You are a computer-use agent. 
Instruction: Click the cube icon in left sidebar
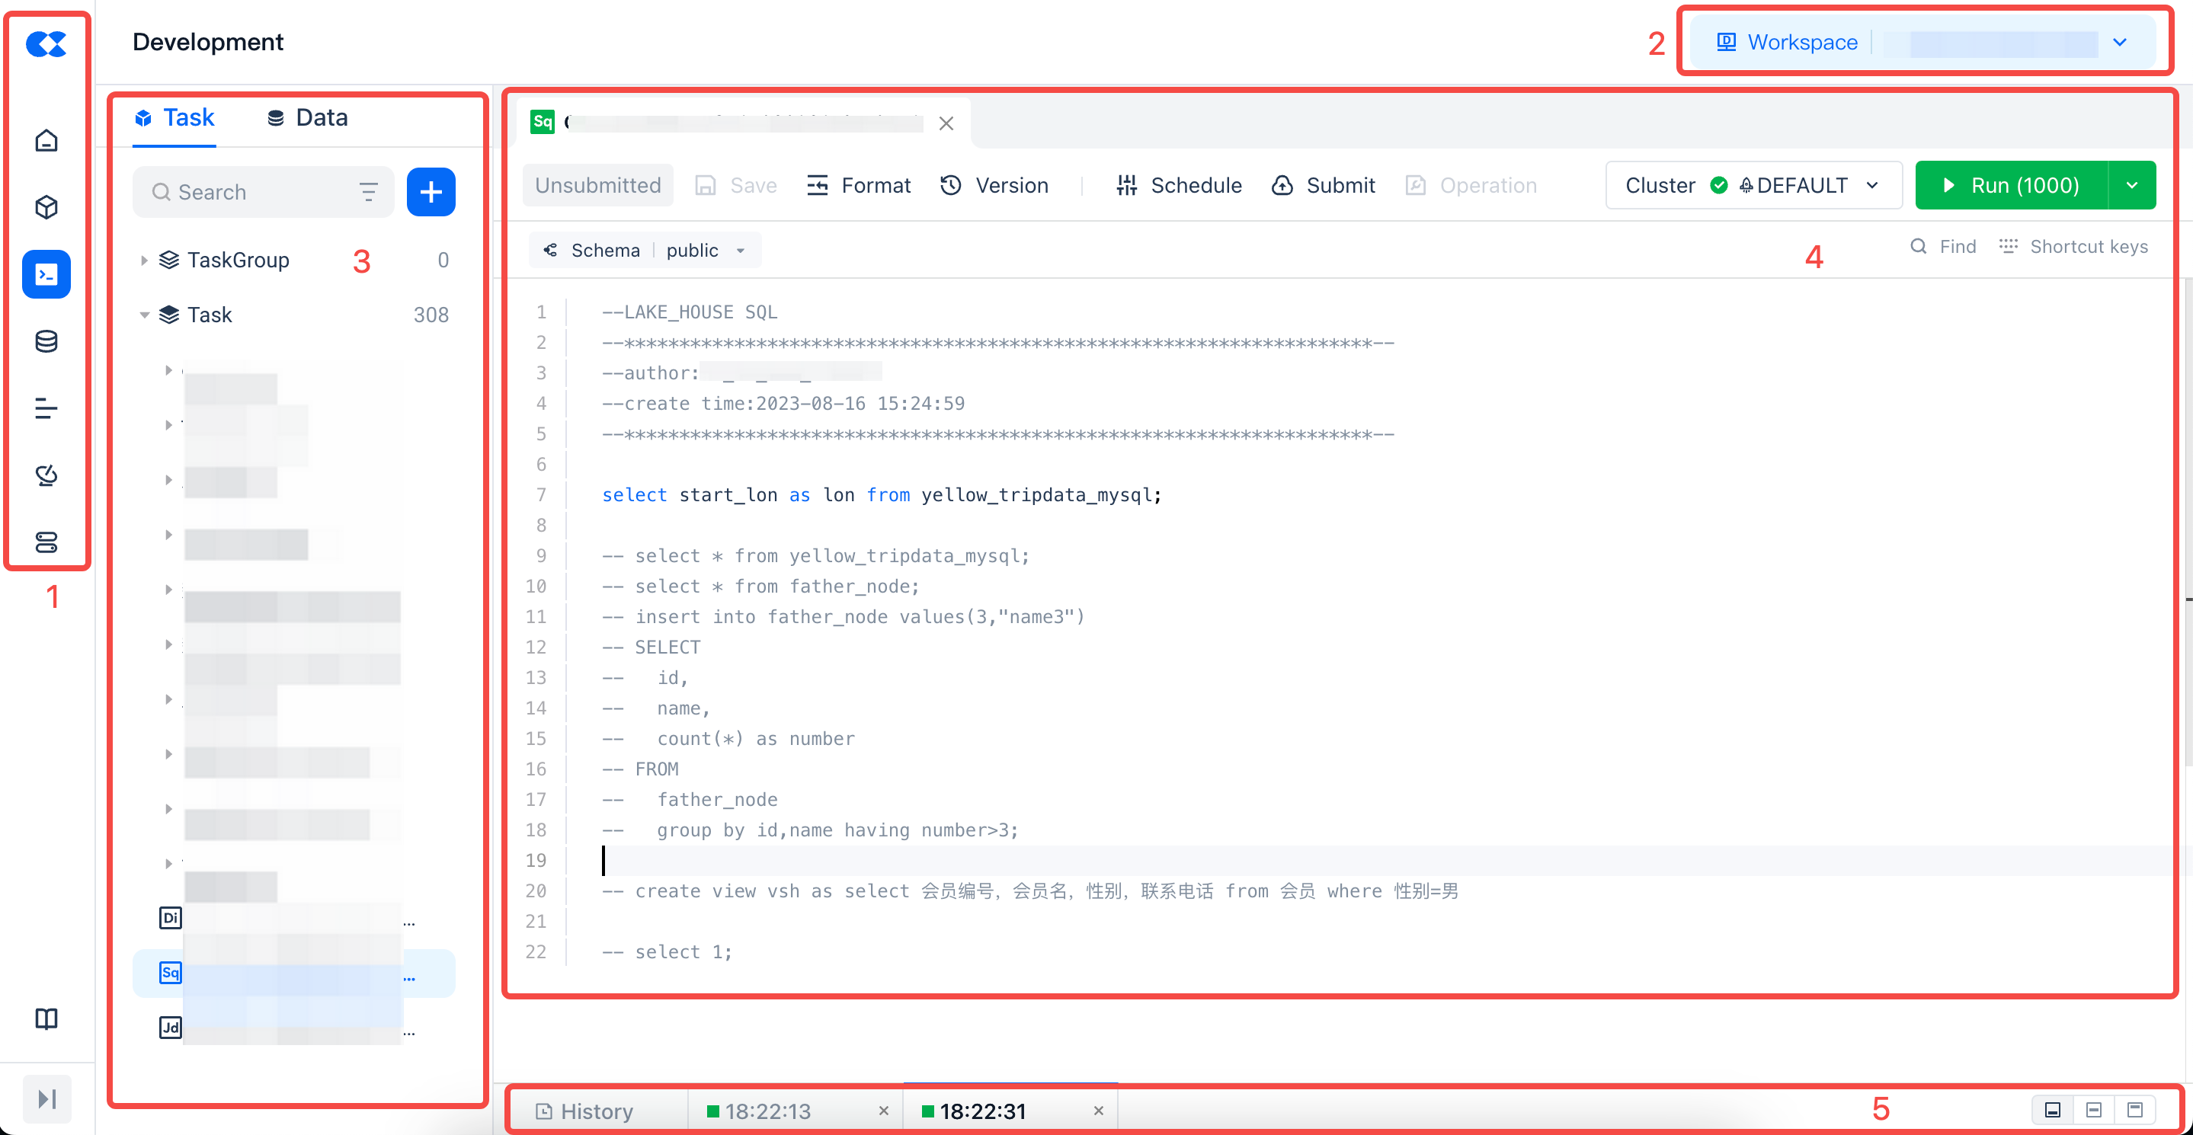tap(46, 206)
